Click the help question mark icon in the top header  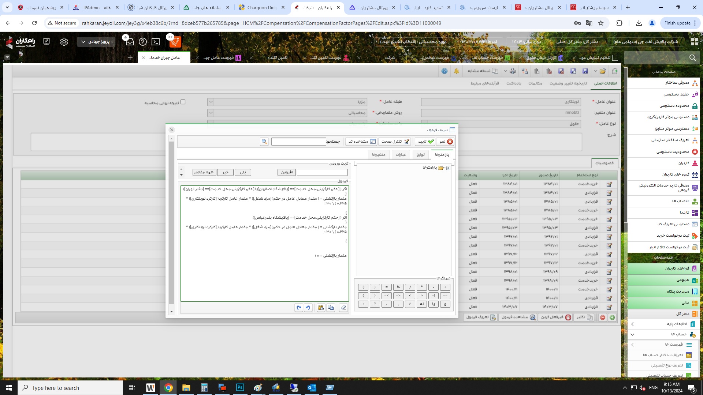tap(143, 42)
